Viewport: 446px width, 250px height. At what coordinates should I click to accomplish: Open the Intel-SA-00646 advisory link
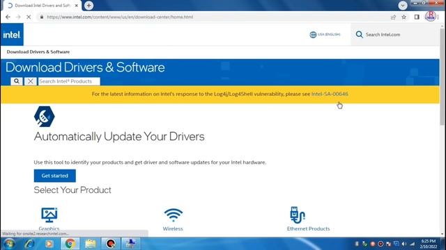(330, 94)
